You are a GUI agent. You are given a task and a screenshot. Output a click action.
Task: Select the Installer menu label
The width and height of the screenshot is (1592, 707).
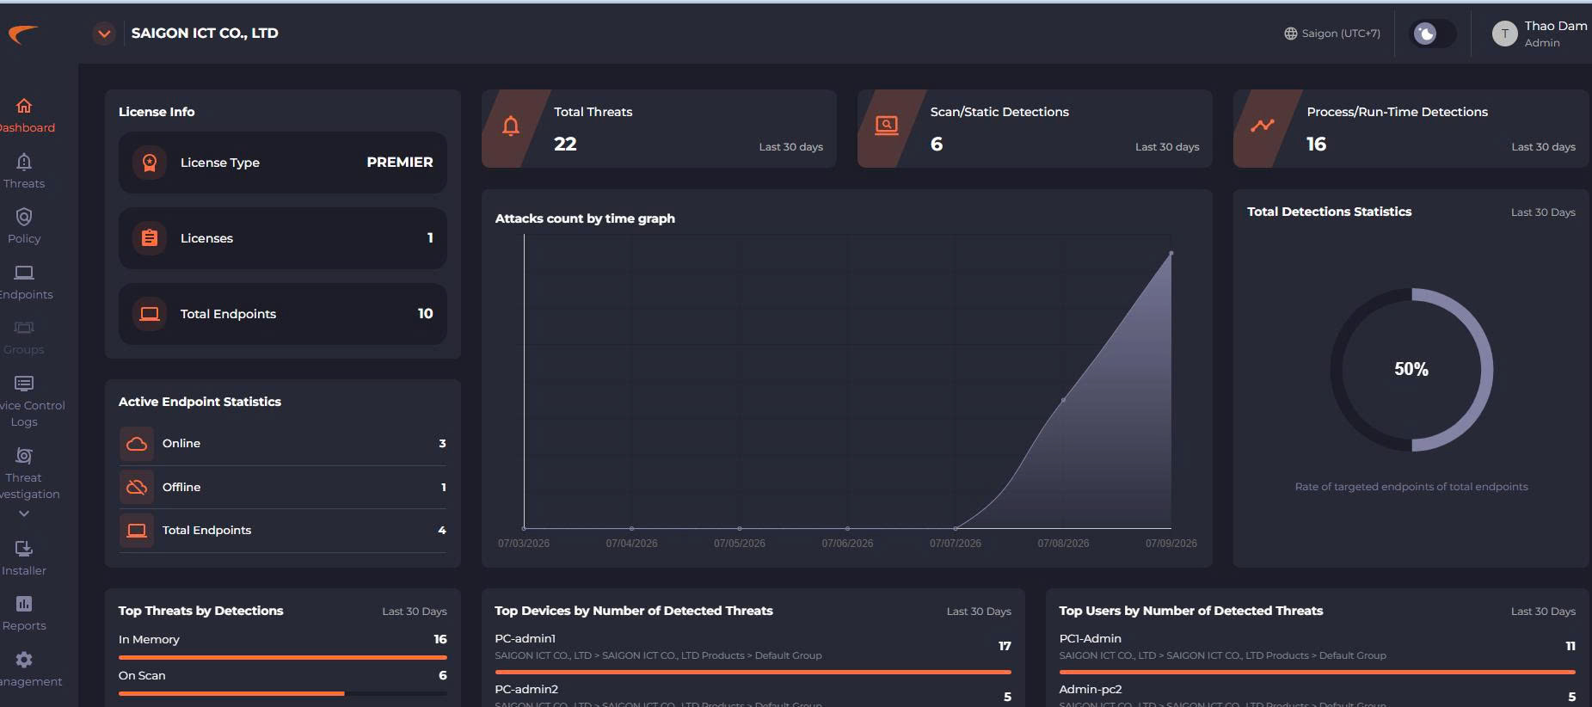[x=24, y=570]
